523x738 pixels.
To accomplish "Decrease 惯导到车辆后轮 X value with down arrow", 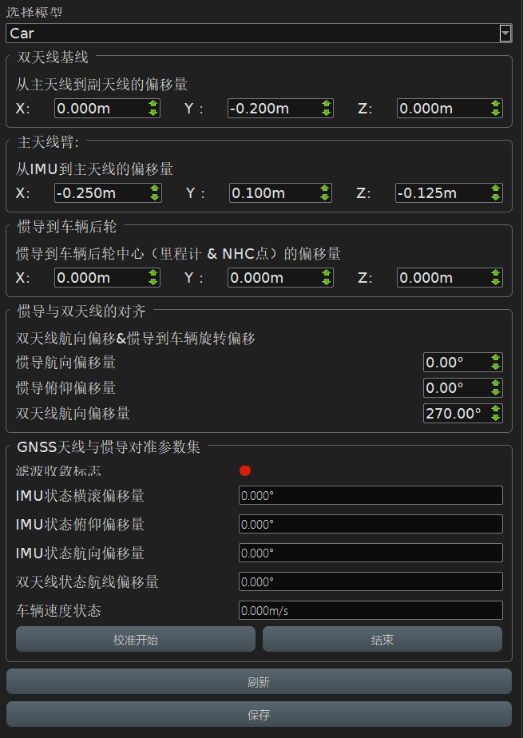I will [153, 282].
